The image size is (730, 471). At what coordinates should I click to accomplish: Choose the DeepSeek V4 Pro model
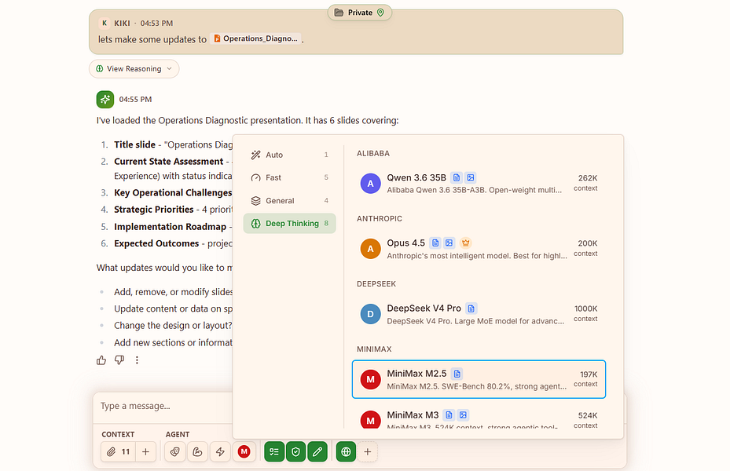click(x=479, y=314)
